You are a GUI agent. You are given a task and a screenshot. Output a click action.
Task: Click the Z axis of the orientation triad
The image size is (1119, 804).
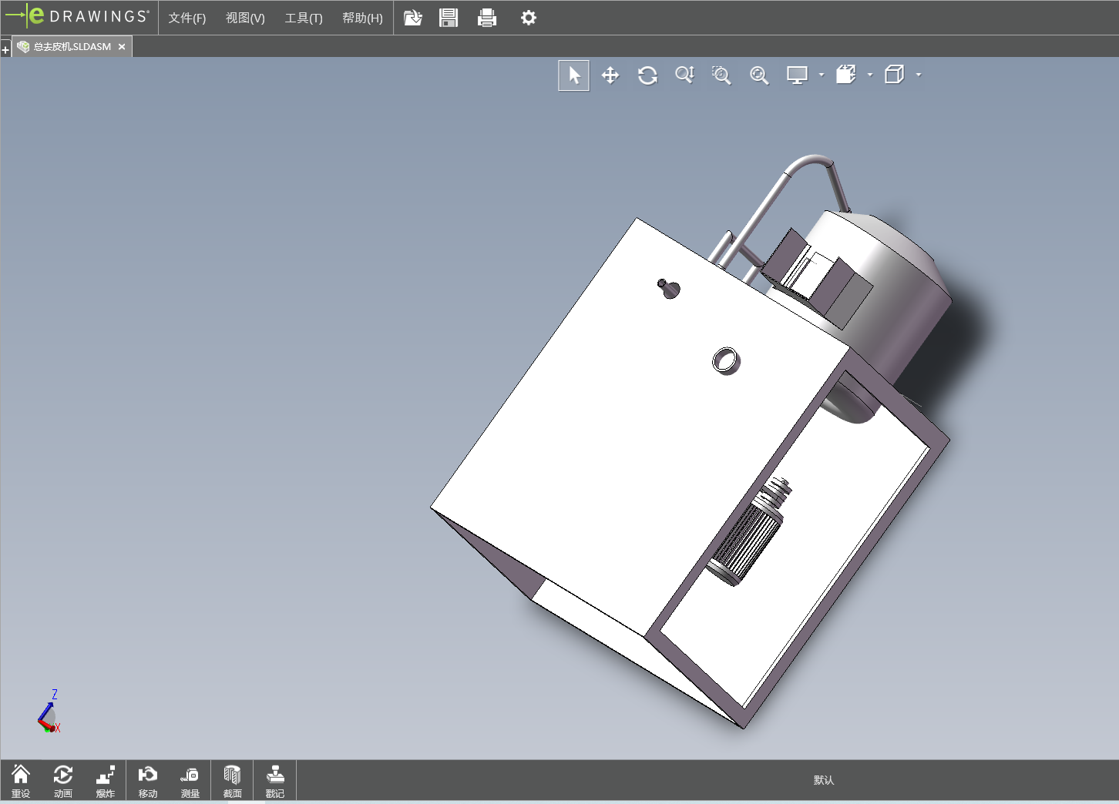54,695
